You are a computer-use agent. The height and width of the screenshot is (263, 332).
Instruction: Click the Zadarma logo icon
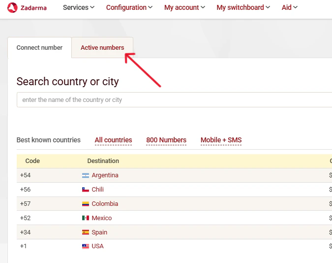(x=12, y=8)
